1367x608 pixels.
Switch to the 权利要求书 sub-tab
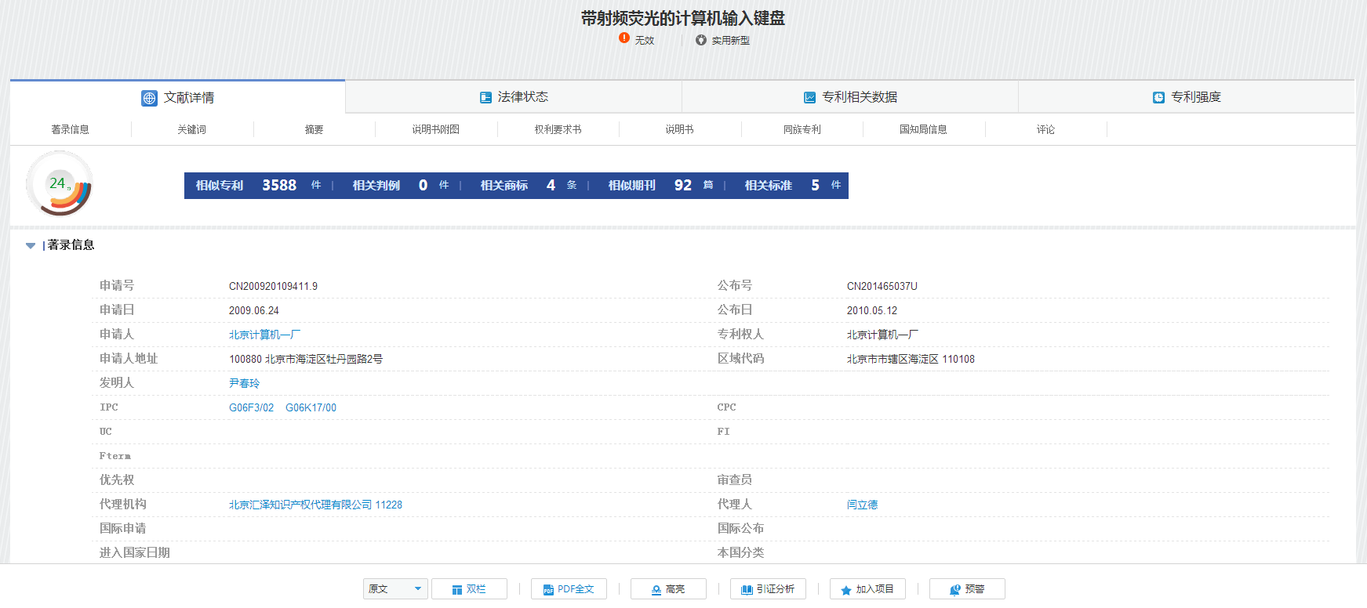(558, 129)
